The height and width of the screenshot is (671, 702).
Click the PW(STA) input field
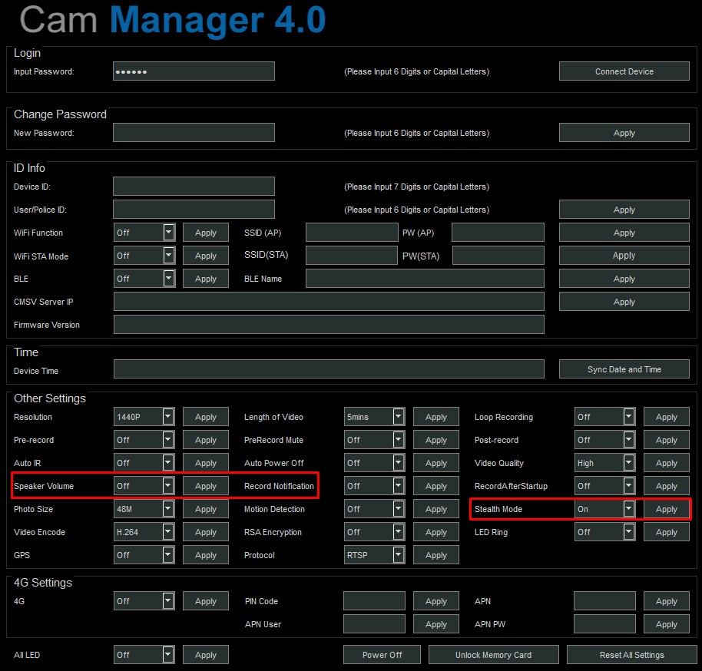498,256
